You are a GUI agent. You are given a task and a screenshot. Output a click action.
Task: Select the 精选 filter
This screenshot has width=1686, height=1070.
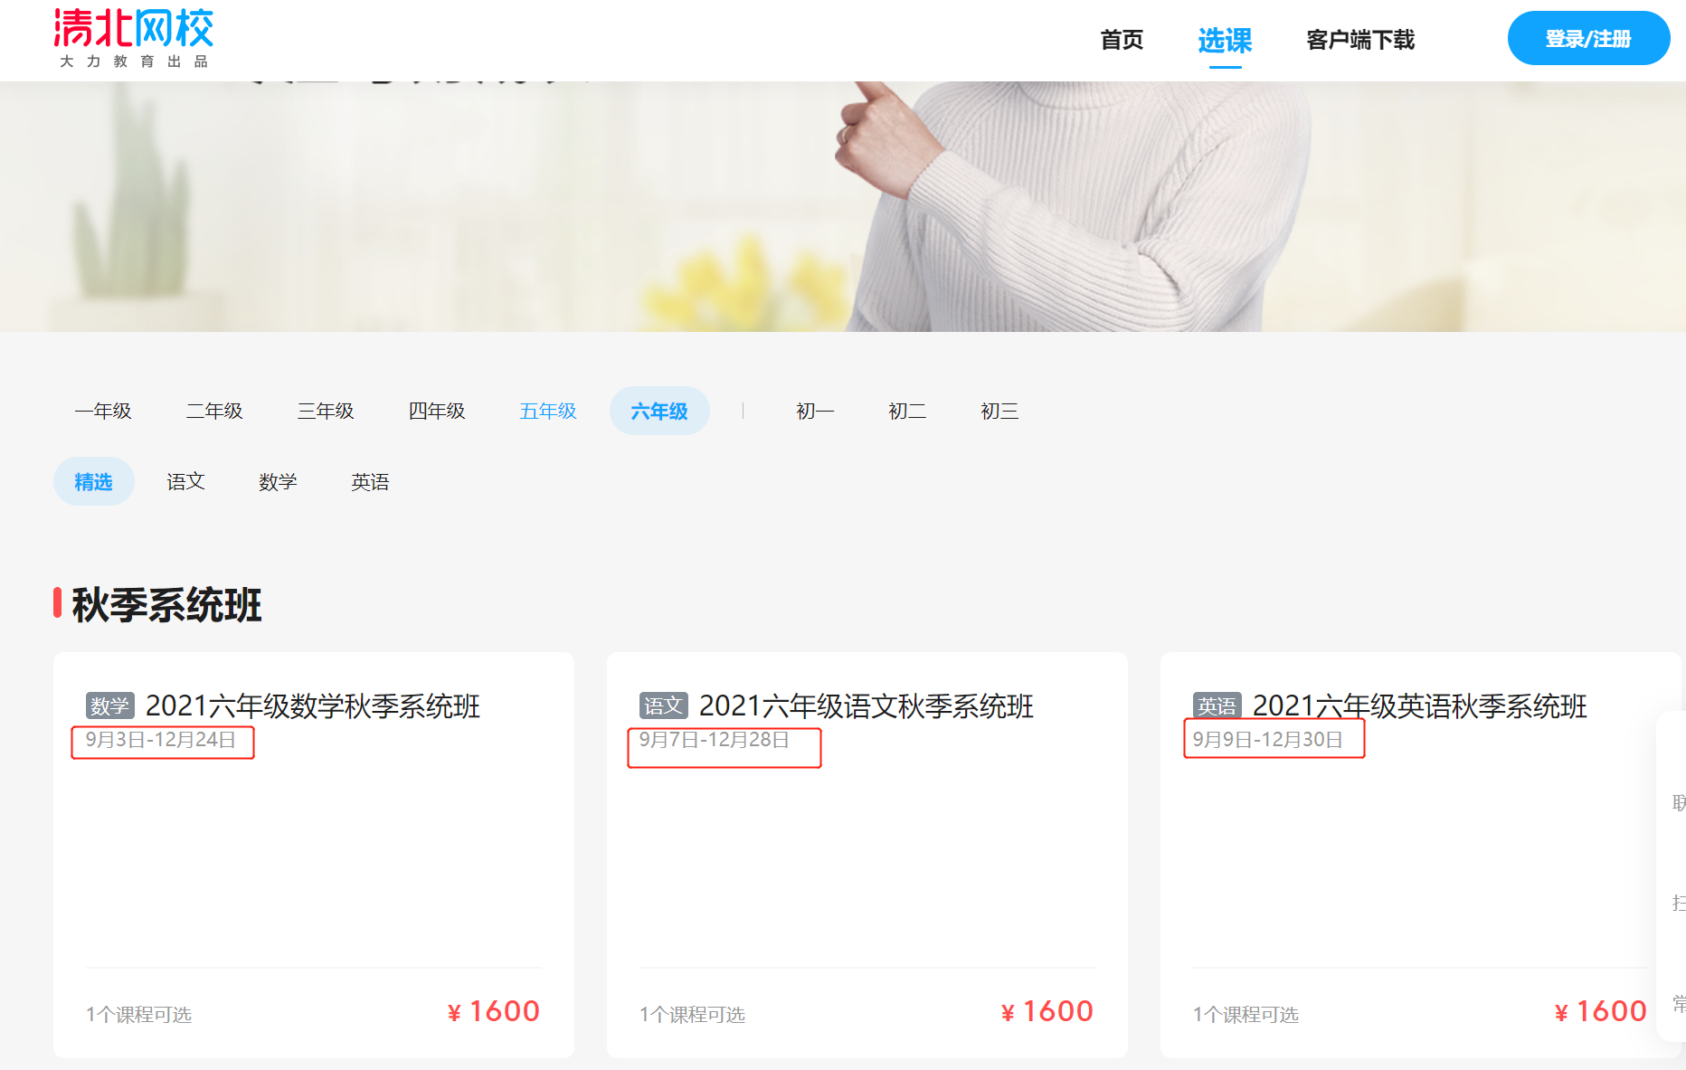pyautogui.click(x=93, y=481)
